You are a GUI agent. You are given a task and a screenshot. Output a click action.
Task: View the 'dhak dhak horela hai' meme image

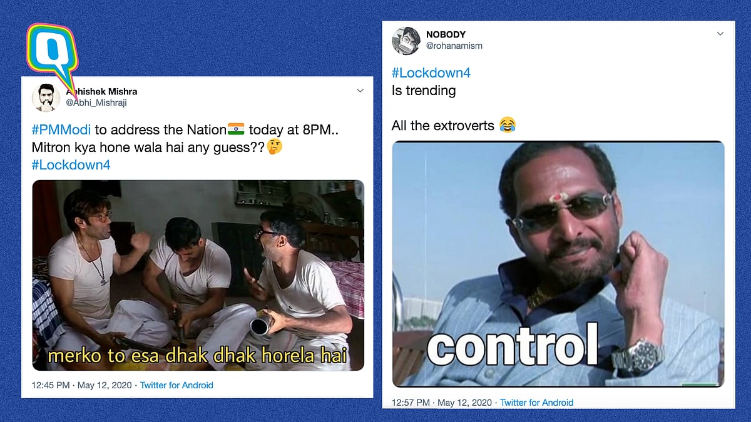(198, 275)
